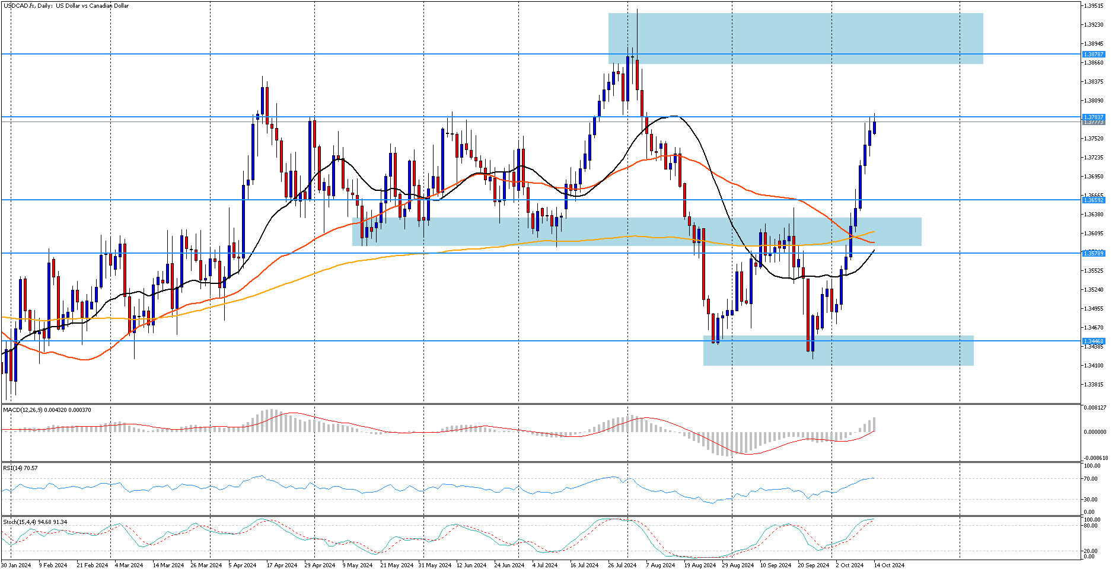This screenshot has height=572, width=1112.
Task: Click the 1.36592 price level tag
Action: (x=1093, y=200)
